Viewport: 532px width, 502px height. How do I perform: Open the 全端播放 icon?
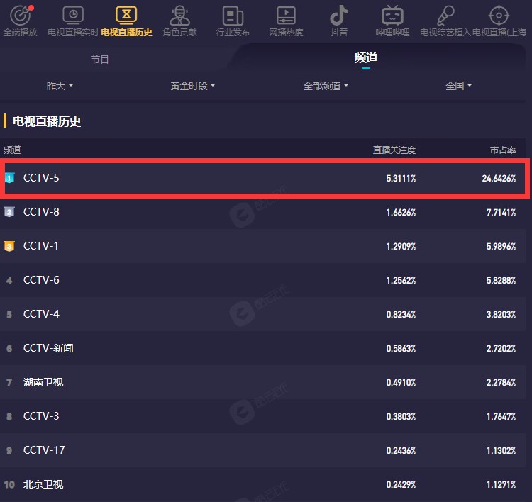(21, 16)
